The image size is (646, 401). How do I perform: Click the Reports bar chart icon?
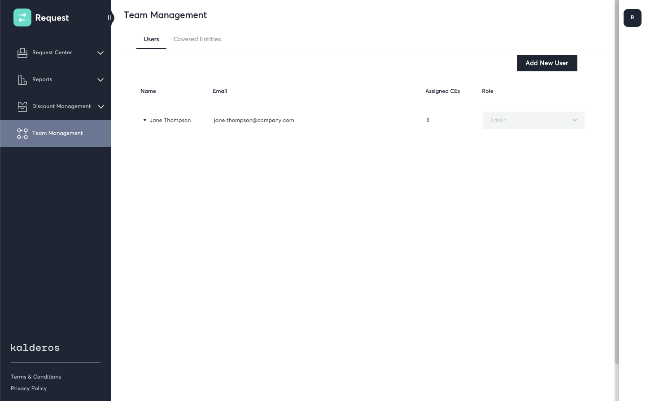pyautogui.click(x=22, y=80)
